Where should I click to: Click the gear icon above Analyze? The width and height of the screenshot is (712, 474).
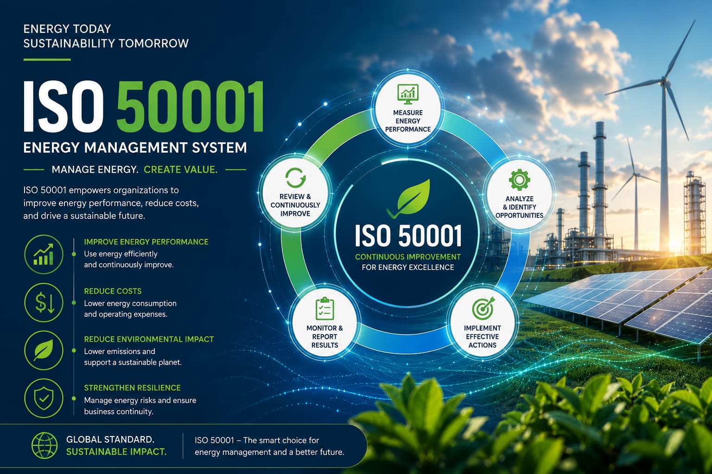(x=519, y=180)
